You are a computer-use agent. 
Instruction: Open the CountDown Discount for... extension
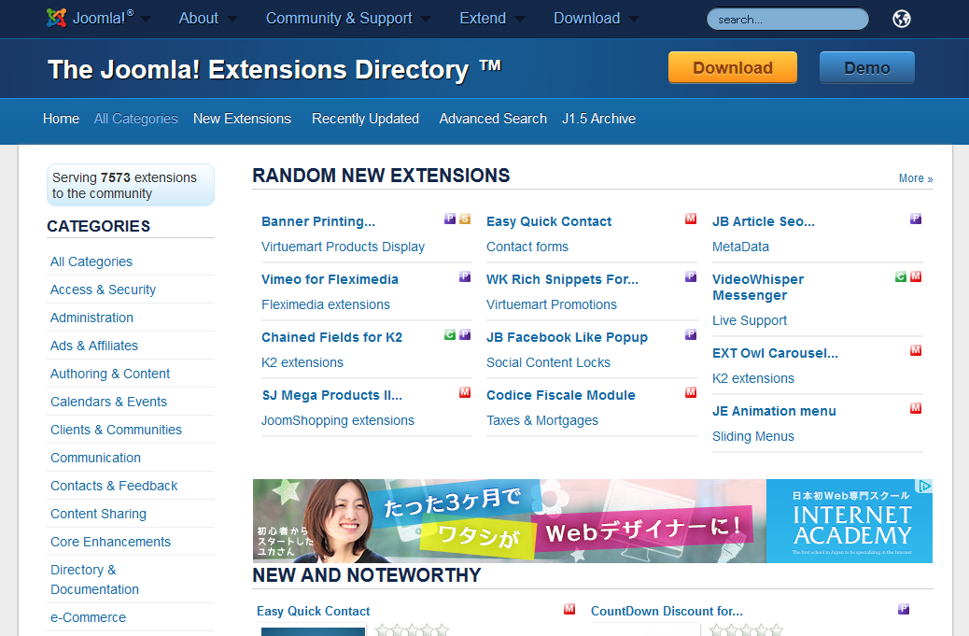pos(667,612)
